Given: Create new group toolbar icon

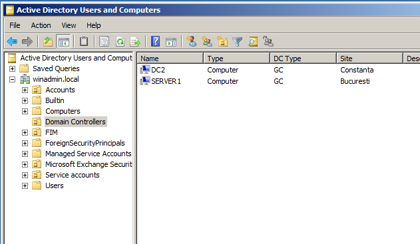Looking at the screenshot, I should tap(207, 41).
